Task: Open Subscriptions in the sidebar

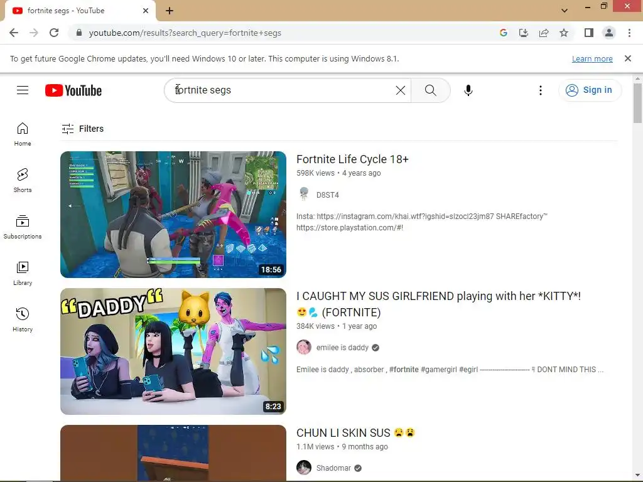Action: click(23, 227)
